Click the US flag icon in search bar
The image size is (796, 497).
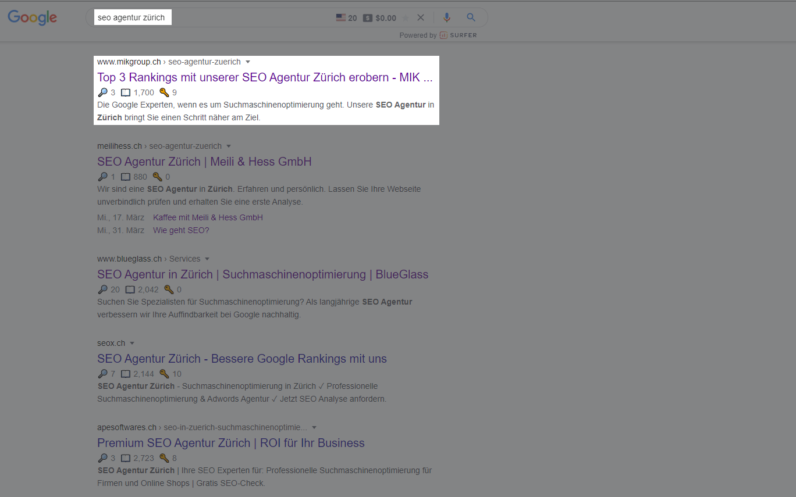341,17
